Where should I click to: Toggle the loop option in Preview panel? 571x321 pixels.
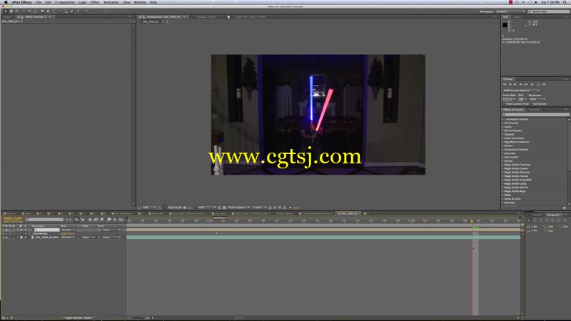[538, 84]
